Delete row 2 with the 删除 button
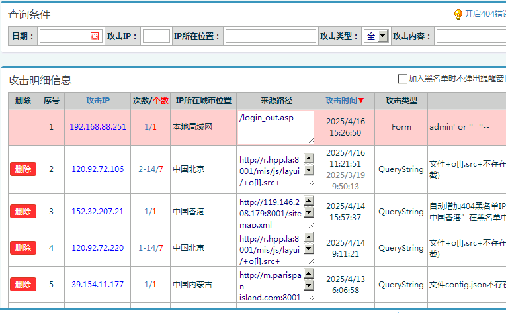Screen dimensions: 506x313 (23, 169)
